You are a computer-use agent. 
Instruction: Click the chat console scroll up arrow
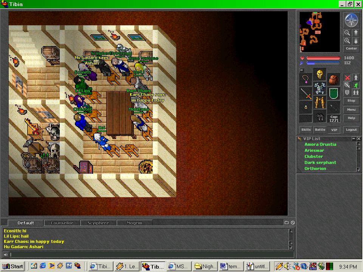pyautogui.click(x=291, y=231)
